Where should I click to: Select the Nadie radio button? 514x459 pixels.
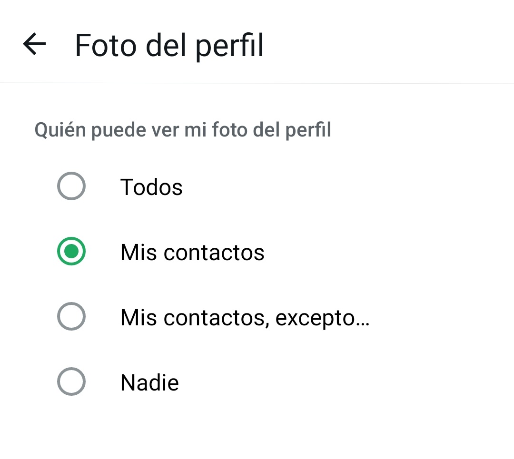[x=71, y=381]
